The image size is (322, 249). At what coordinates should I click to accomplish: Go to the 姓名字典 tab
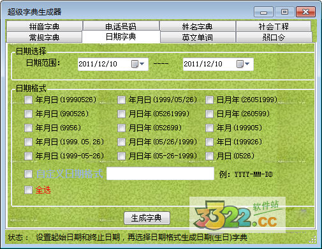[x=198, y=26]
